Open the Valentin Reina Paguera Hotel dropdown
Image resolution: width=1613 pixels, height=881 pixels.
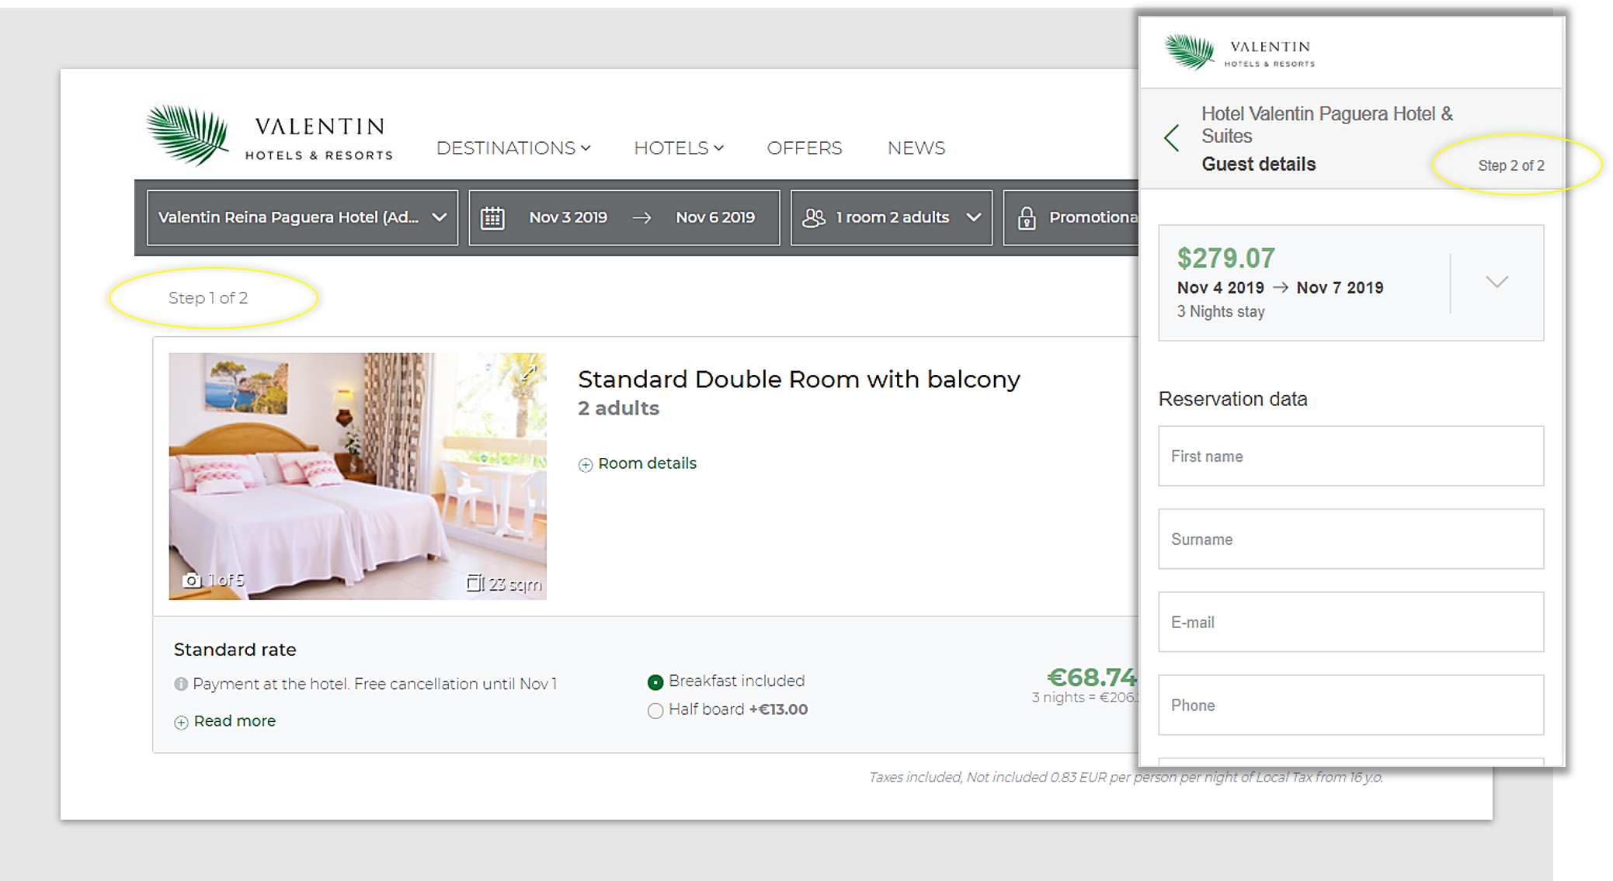click(302, 217)
